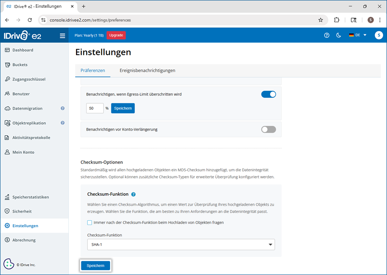Disable the Egress-Limit notification toggle
Screen dimensions: 387x275
click(x=268, y=94)
